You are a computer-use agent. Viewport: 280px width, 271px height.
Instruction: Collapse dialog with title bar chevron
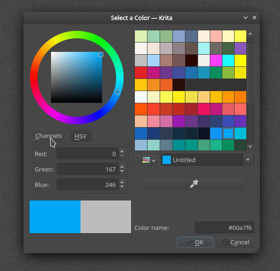[245, 18]
